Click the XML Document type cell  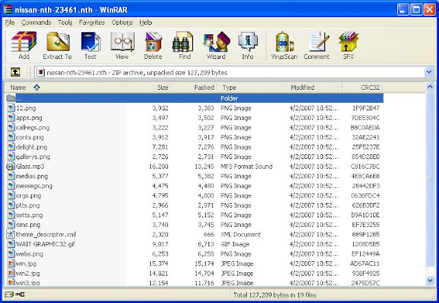click(x=241, y=234)
